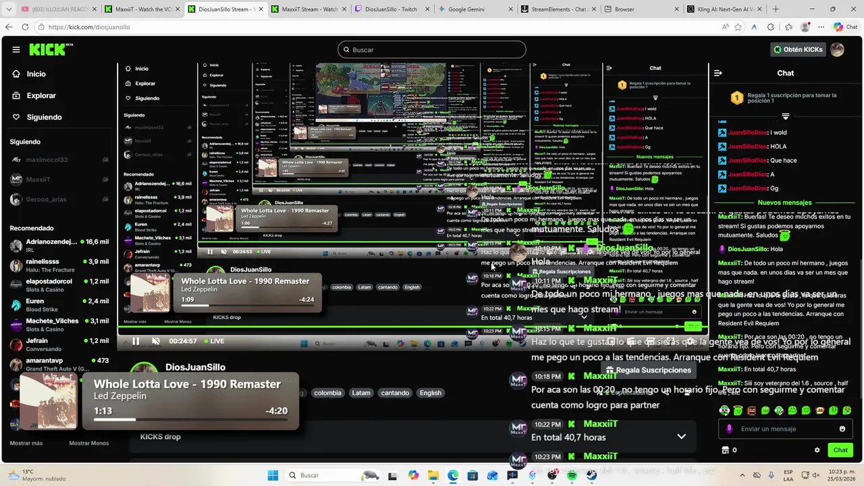
Task: Select the last quick emote in chat
Action: click(847, 410)
